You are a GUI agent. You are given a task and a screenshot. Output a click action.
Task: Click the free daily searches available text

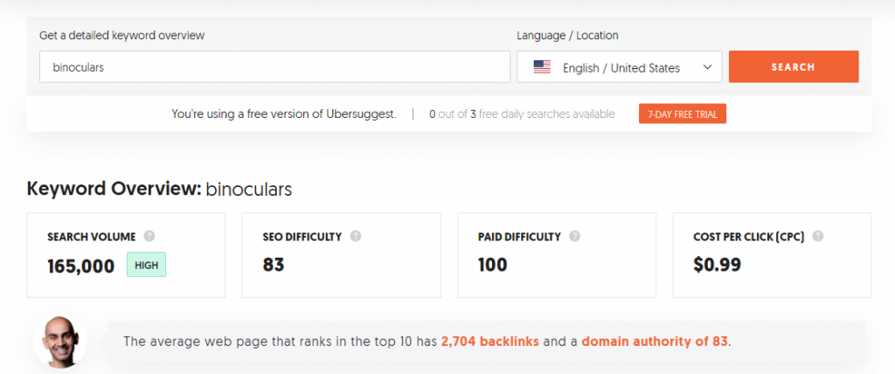coord(547,114)
